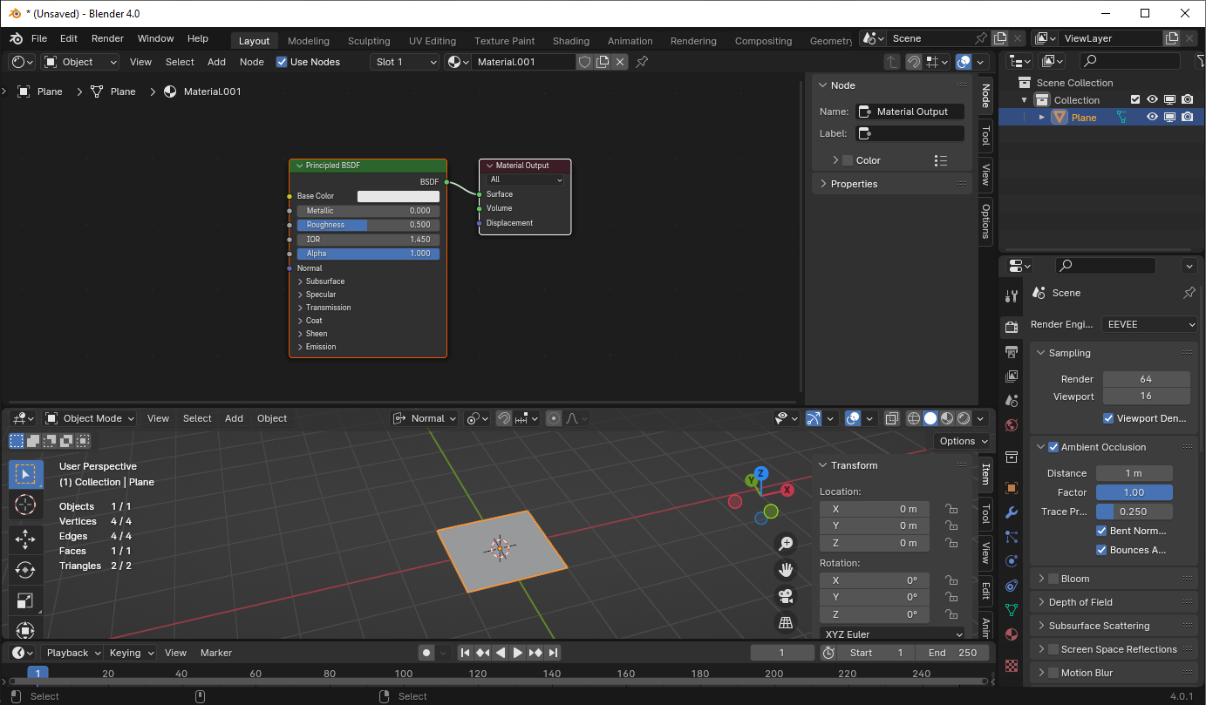Viewport: 1206px width, 705px height.
Task: Click the play animation button
Action: (x=518, y=653)
